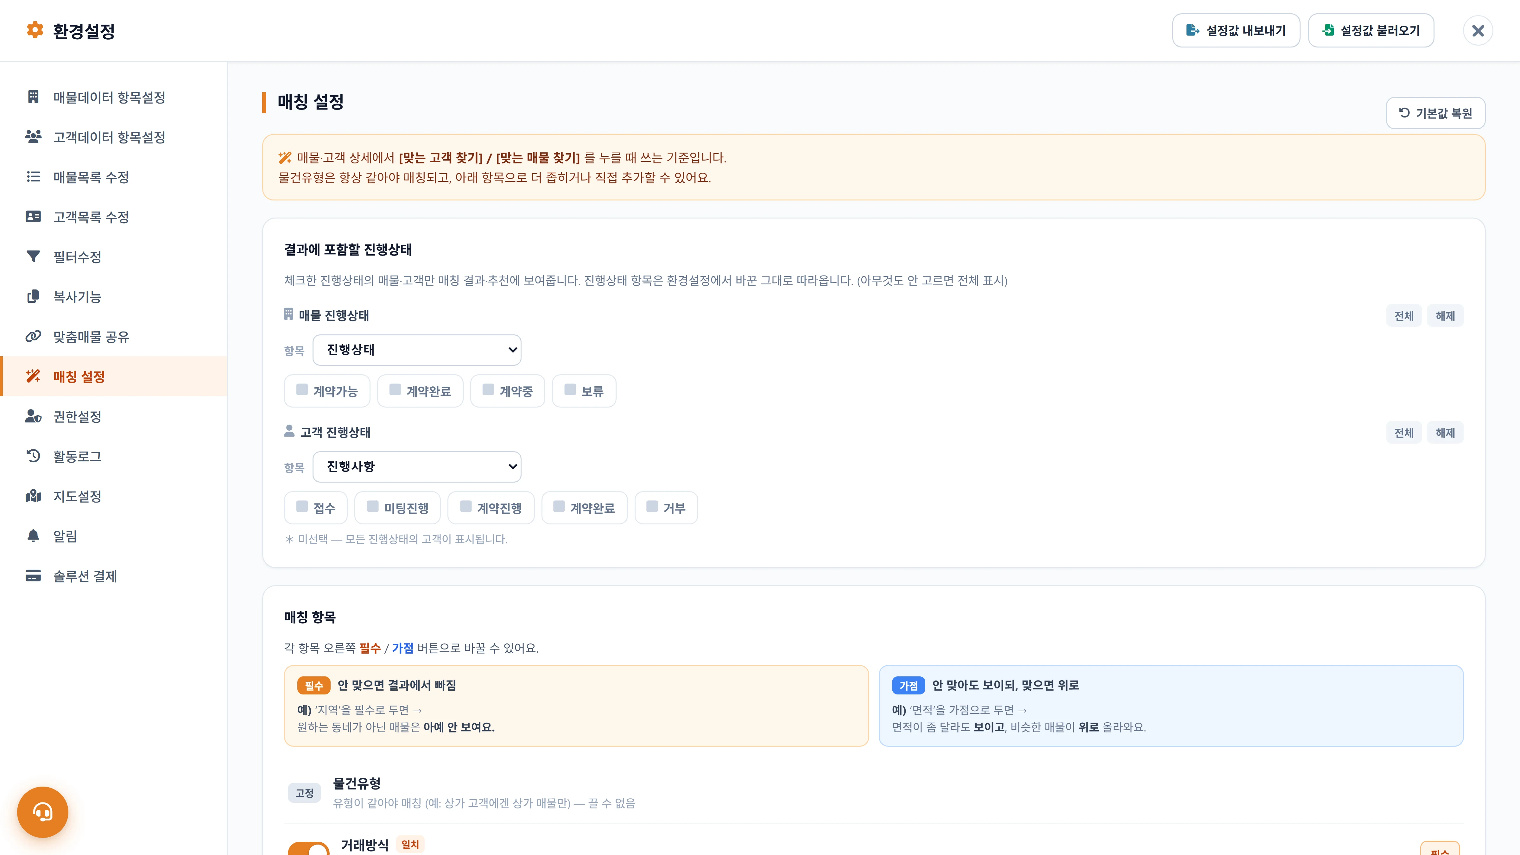Screen dimensions: 1520x855
Task: Check the 계약가능 property status checkbox
Action: pos(302,389)
